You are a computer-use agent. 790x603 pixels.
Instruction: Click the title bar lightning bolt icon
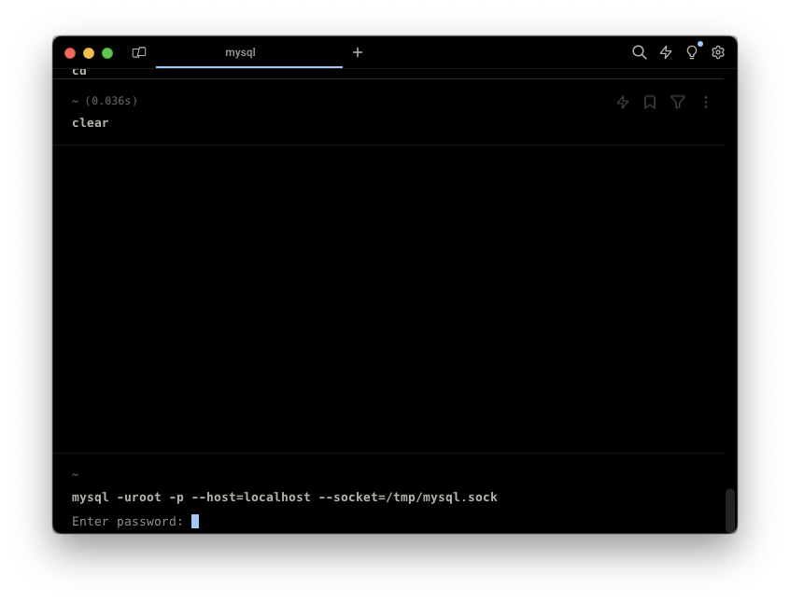(x=666, y=52)
